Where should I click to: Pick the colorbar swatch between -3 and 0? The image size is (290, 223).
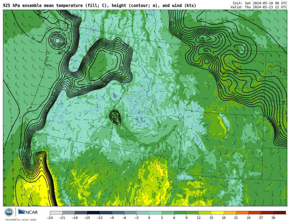point(143,213)
